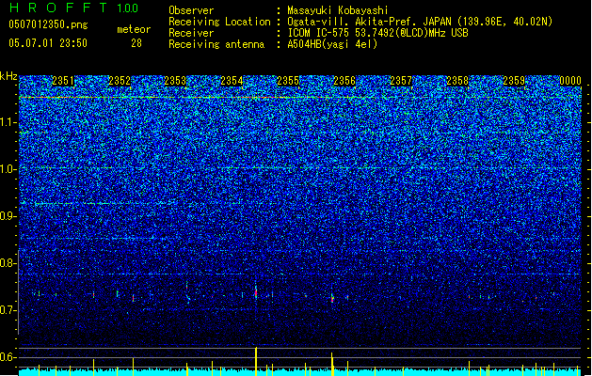Click the 2352 time marker

point(120,81)
